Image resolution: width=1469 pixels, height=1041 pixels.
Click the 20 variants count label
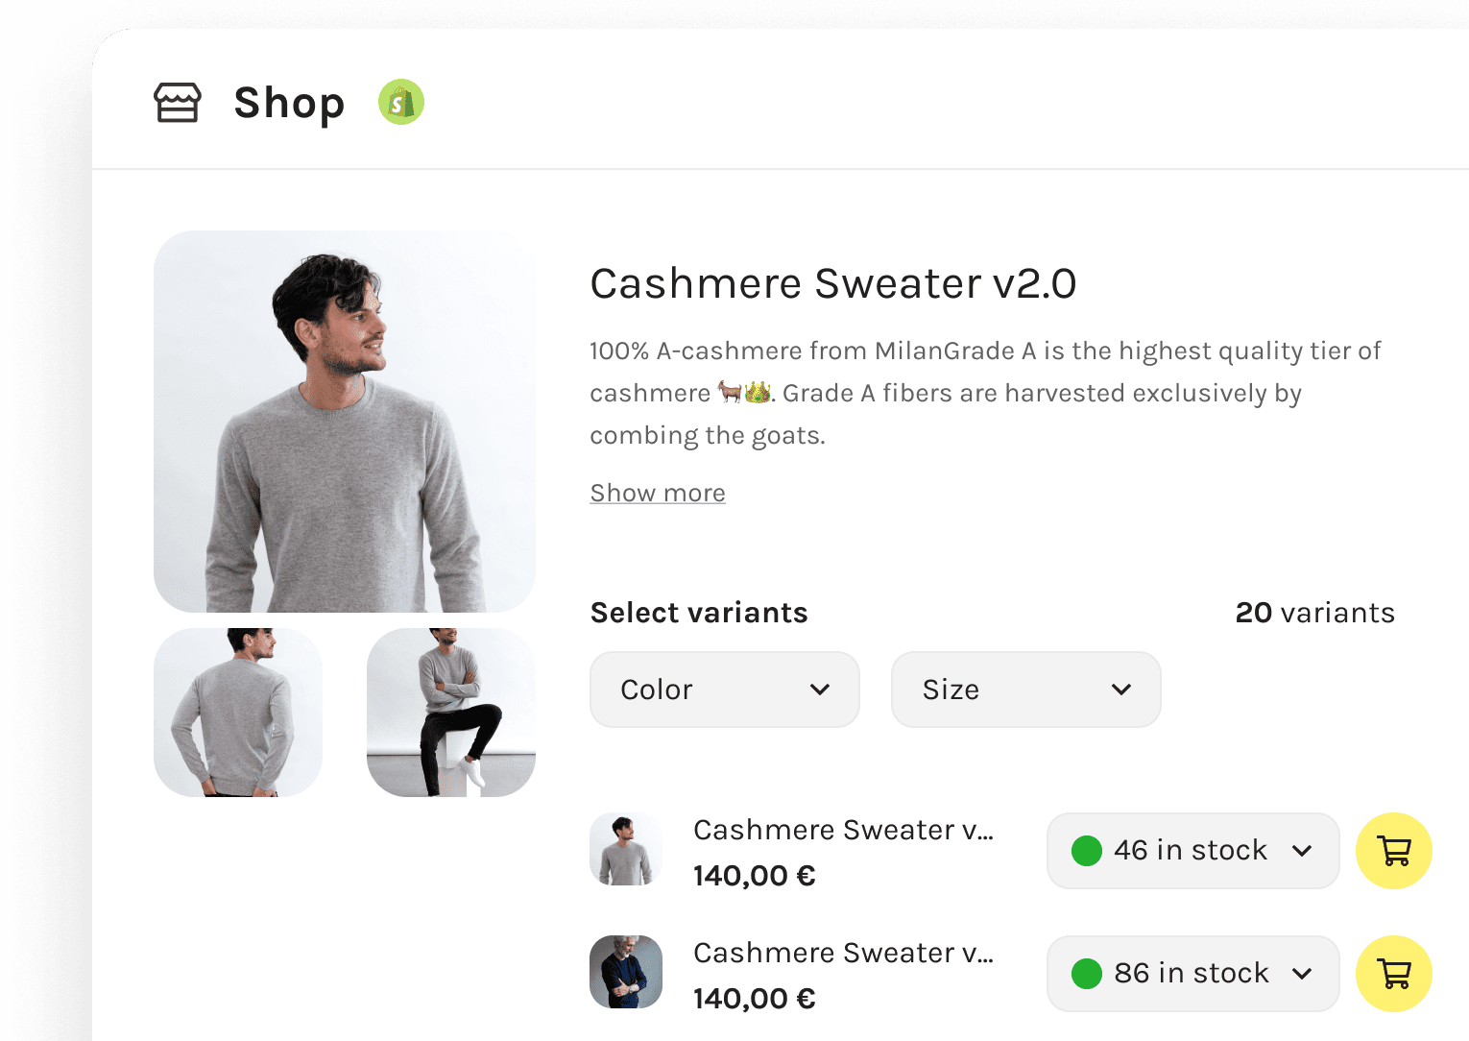click(x=1314, y=613)
